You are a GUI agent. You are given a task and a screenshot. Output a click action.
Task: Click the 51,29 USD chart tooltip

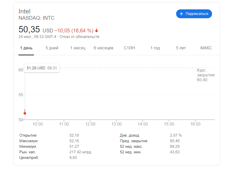click(x=42, y=68)
